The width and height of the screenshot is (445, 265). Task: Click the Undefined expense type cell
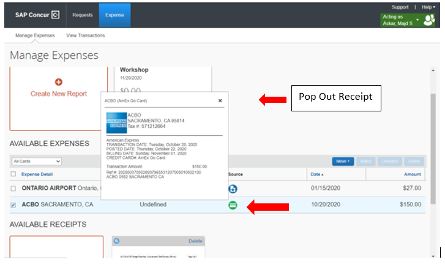tap(153, 204)
